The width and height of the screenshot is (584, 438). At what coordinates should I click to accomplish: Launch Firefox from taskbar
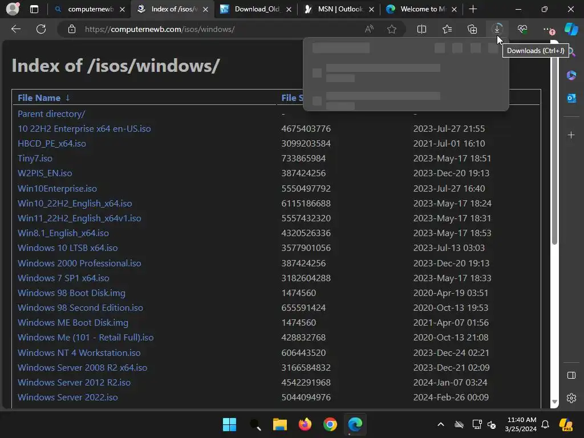point(305,424)
